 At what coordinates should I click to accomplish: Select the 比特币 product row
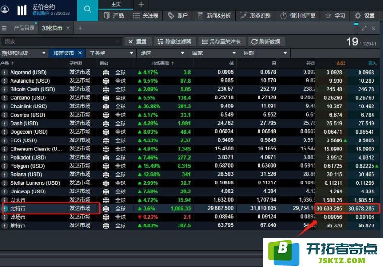point(191,209)
